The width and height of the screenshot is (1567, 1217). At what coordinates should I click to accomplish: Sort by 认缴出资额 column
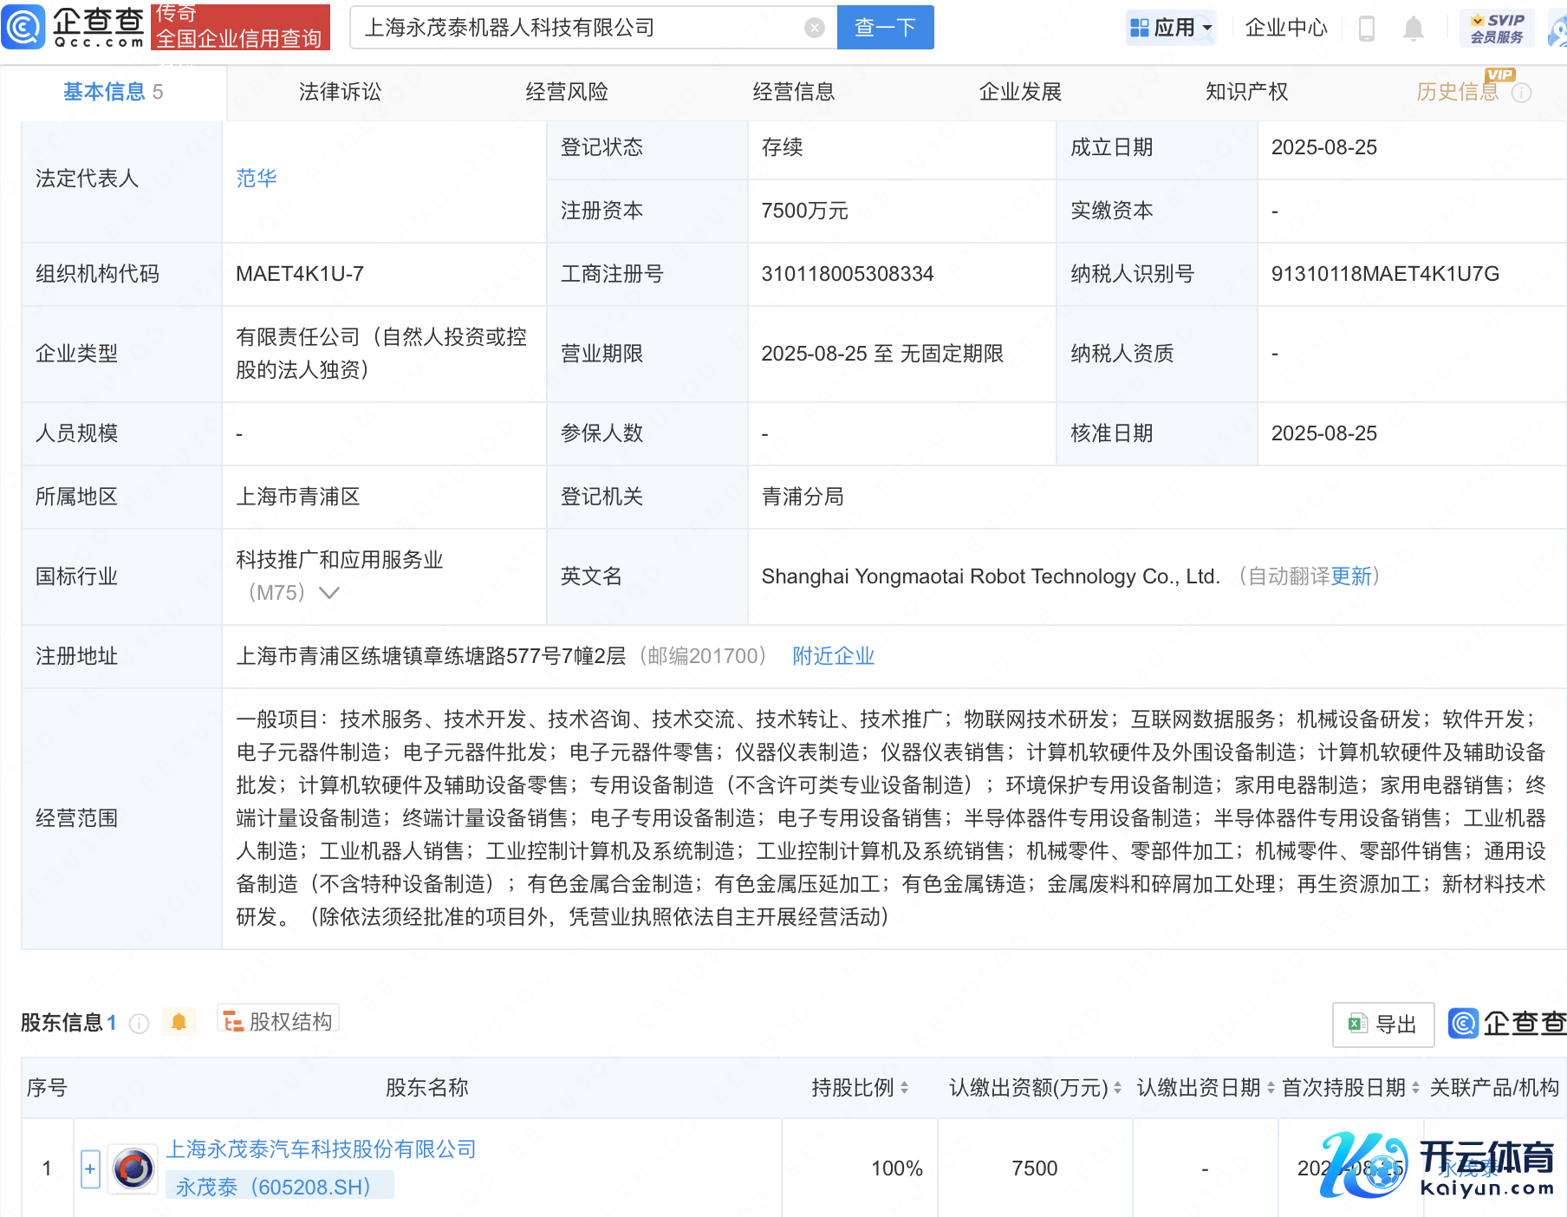point(1117,1088)
